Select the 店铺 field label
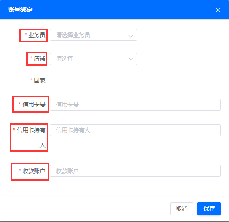Viewport: 229px width, 222px height. (39, 58)
